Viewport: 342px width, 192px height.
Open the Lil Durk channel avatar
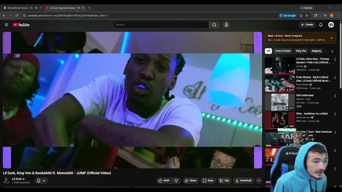[6, 181]
